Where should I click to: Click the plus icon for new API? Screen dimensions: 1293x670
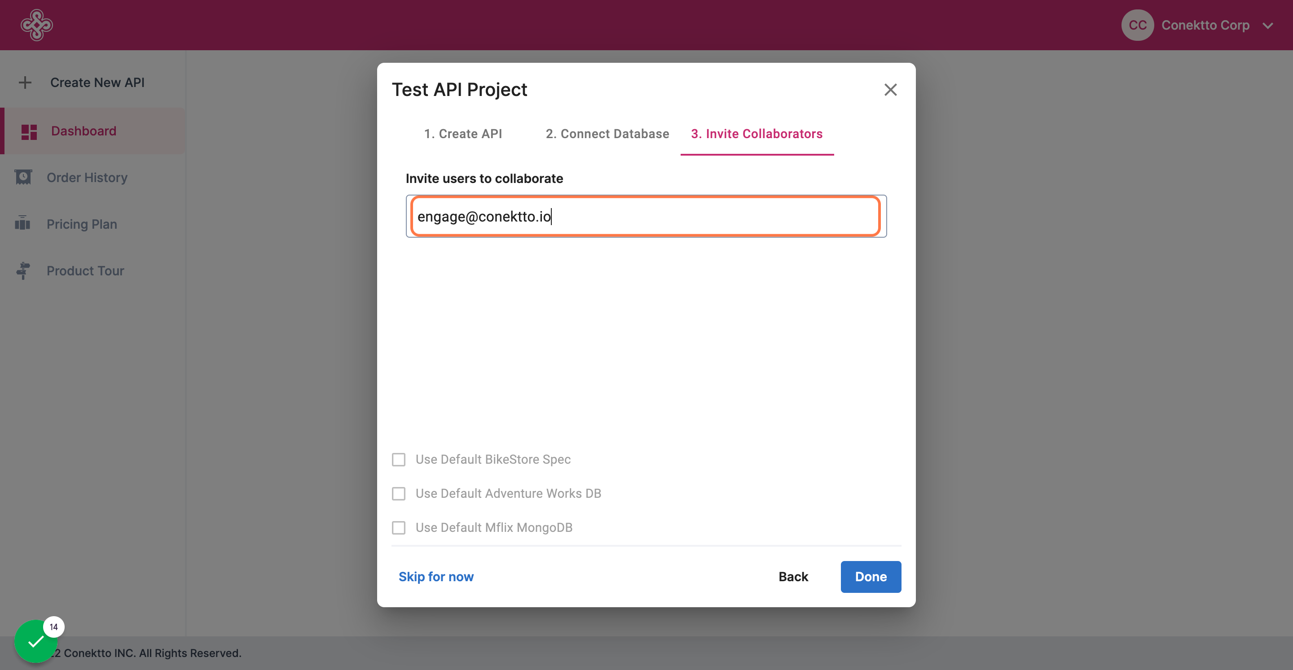click(x=25, y=82)
